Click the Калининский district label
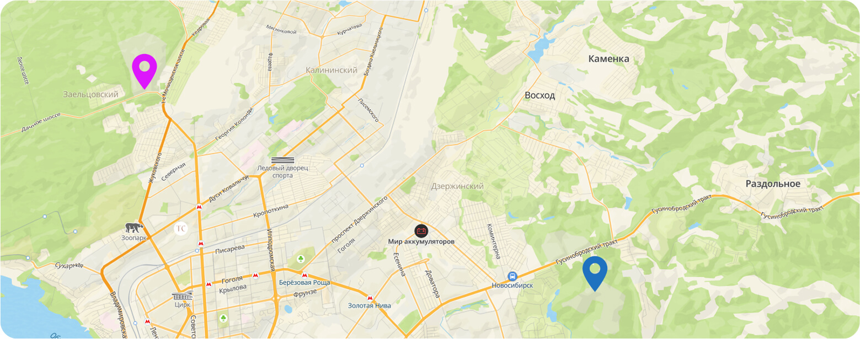This screenshot has width=860, height=339. 332,70
